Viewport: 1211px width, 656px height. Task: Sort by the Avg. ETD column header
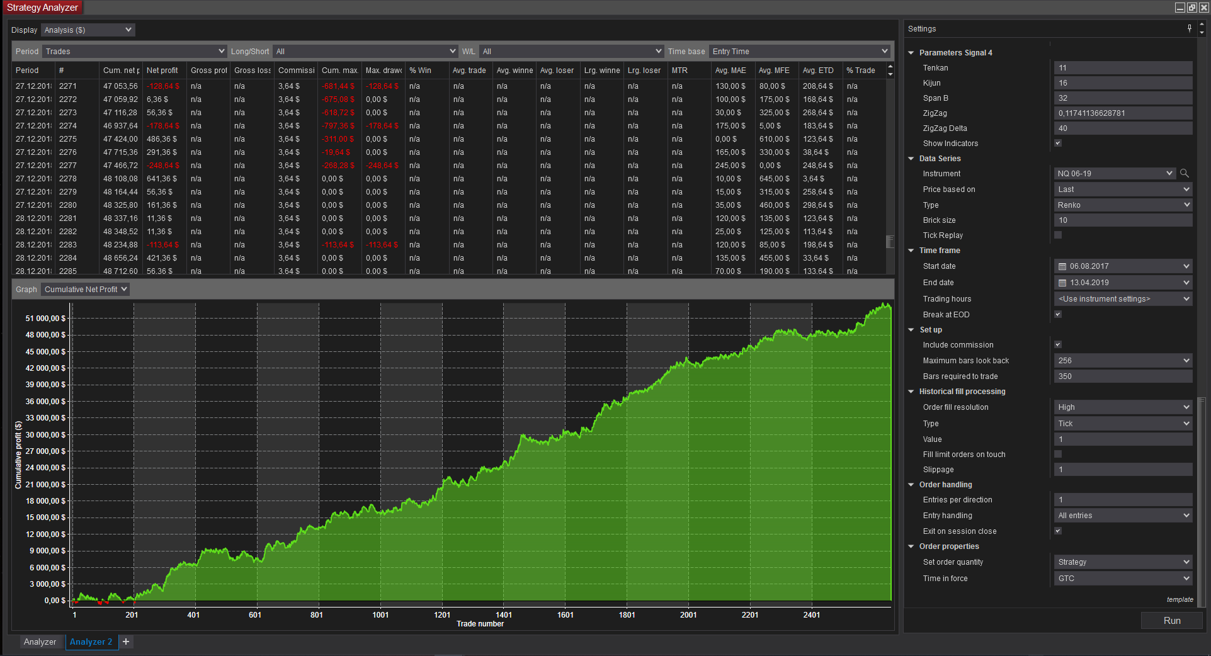pyautogui.click(x=819, y=70)
